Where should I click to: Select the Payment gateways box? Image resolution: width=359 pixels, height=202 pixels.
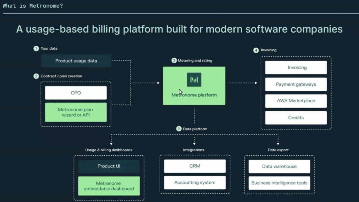(x=296, y=84)
